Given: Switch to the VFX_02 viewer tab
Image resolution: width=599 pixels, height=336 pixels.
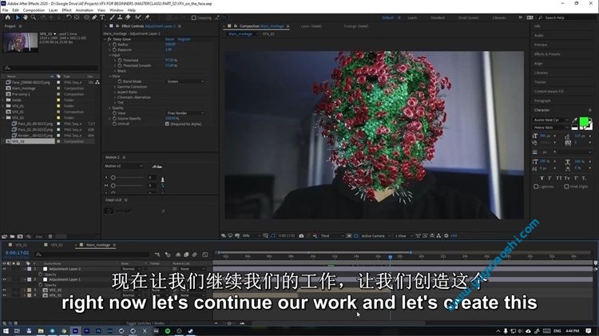Looking at the screenshot, I should (269, 34).
